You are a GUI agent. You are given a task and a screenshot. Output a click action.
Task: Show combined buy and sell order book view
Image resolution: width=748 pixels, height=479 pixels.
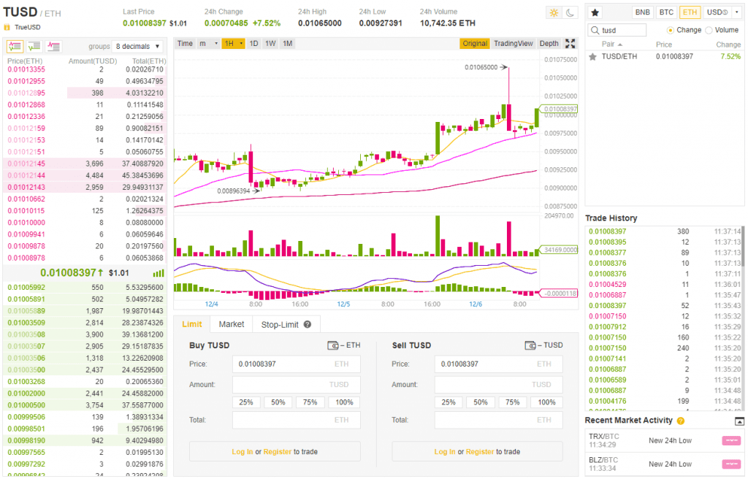coord(14,46)
